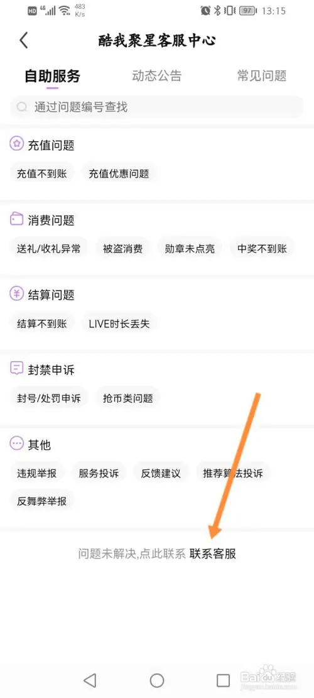Tap the Android home circle button

point(156,680)
